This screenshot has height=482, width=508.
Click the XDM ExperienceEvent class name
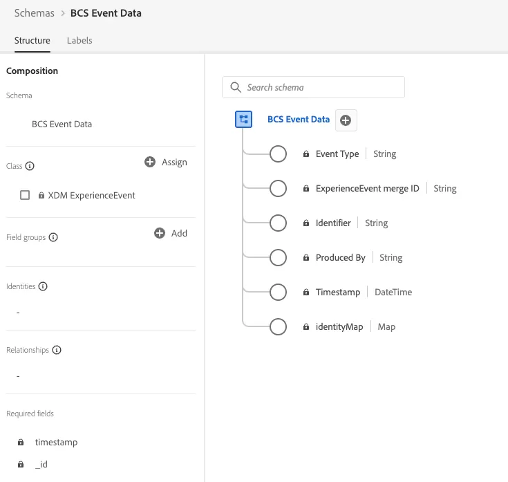92,196
